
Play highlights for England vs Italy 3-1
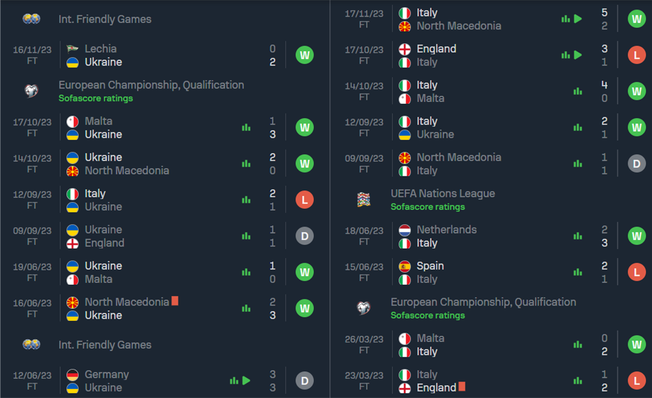578,55
